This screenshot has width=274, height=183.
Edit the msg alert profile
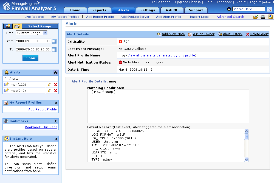[7, 91]
